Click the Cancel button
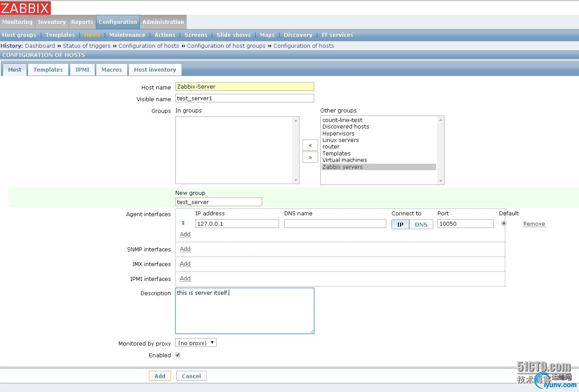 191,376
